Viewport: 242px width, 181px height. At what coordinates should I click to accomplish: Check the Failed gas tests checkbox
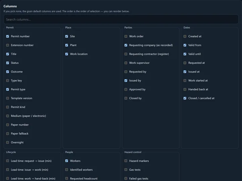(126, 179)
